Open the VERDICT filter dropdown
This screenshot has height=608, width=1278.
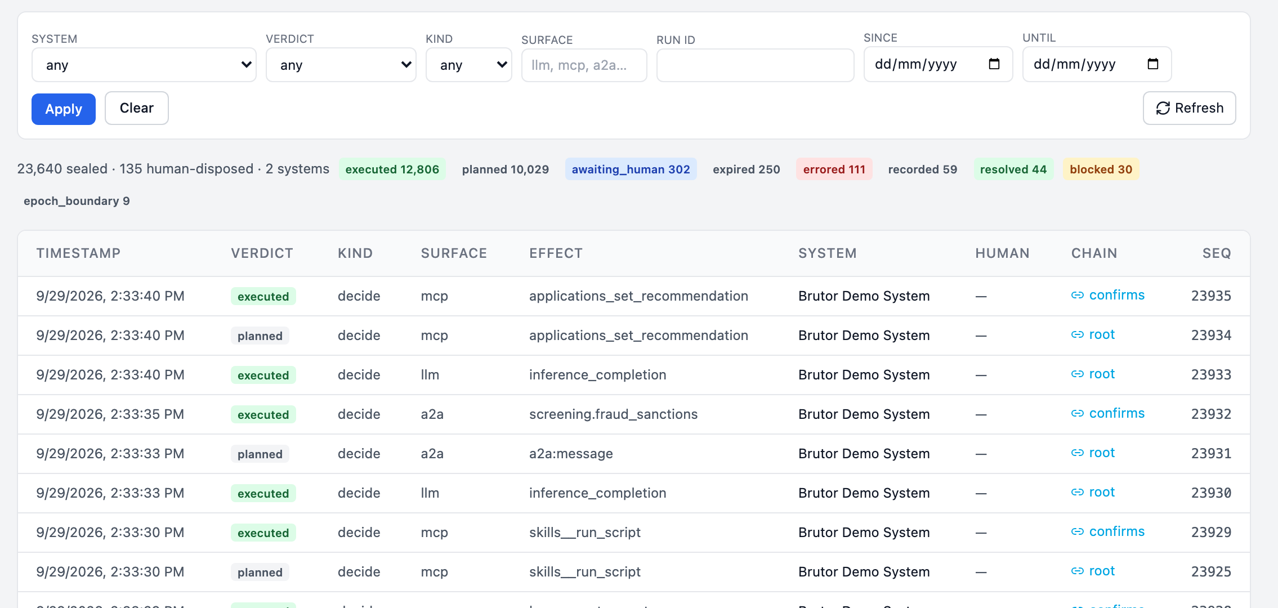pyautogui.click(x=341, y=65)
